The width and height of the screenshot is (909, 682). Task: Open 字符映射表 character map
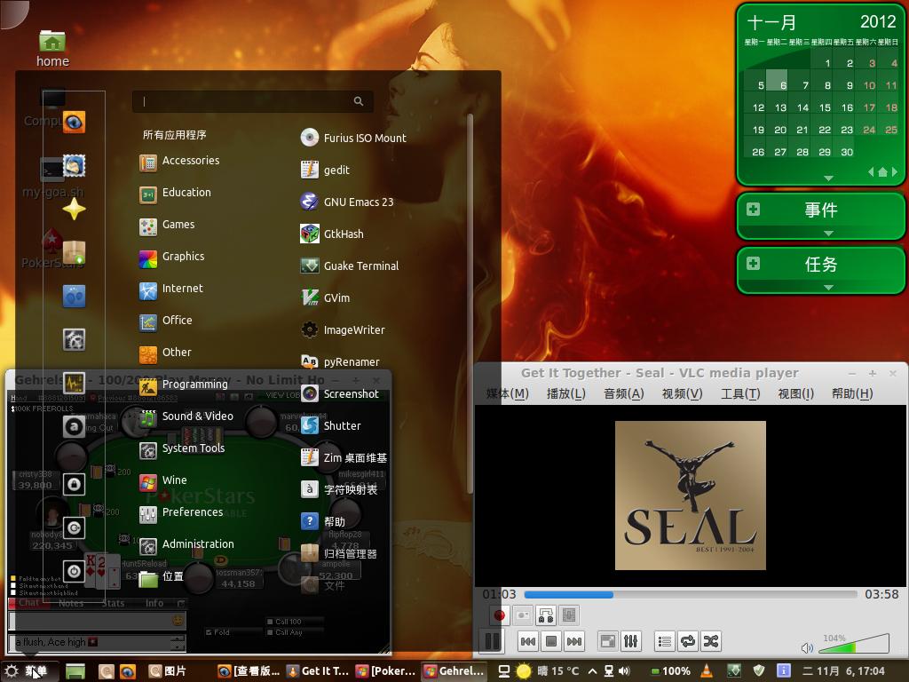[x=339, y=489]
